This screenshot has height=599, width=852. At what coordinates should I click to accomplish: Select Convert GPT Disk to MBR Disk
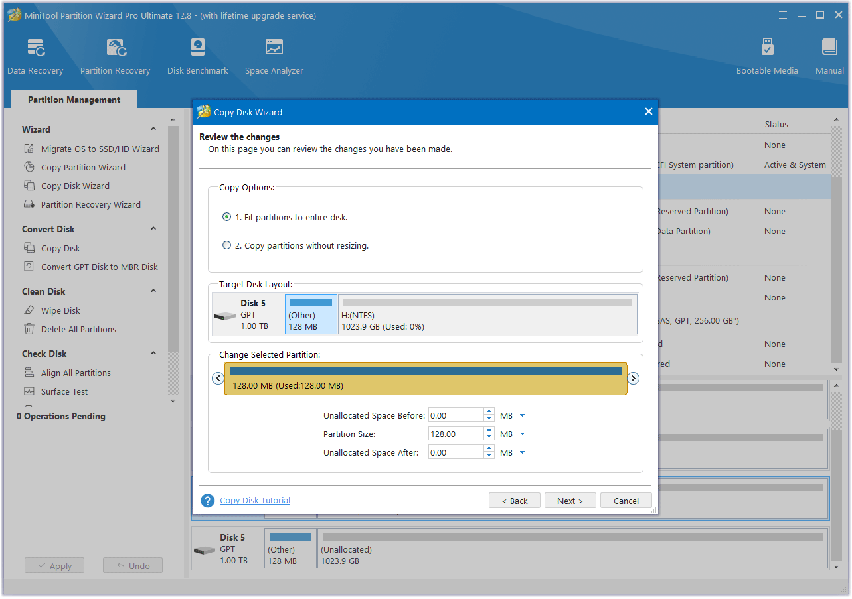(91, 267)
